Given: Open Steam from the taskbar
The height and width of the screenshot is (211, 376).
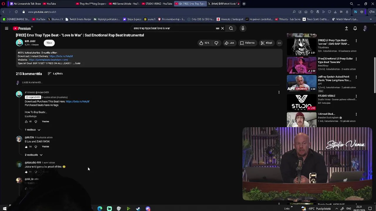Looking at the screenshot, I should click(x=138, y=209).
